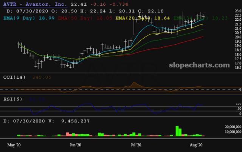Select the yellow EMA(20 Day) indicator label
The height and width of the screenshot is (152, 242).
pyautogui.click(x=133, y=18)
